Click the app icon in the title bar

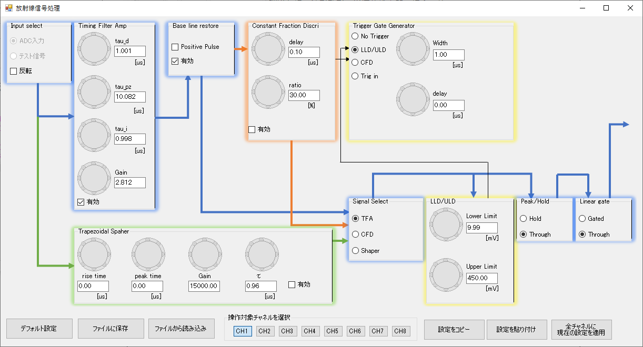[x=8, y=8]
